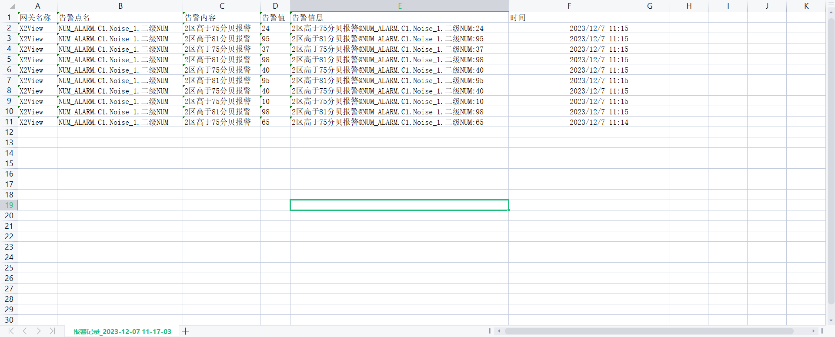Go to the next sheet tab
The height and width of the screenshot is (337, 835).
[x=39, y=331]
